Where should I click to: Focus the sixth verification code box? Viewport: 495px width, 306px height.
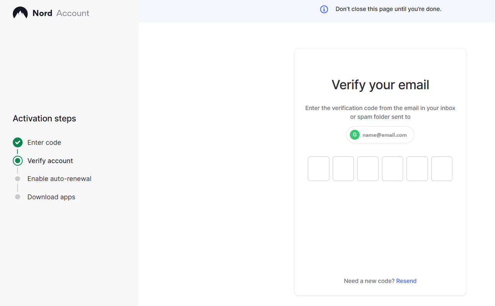[442, 169]
